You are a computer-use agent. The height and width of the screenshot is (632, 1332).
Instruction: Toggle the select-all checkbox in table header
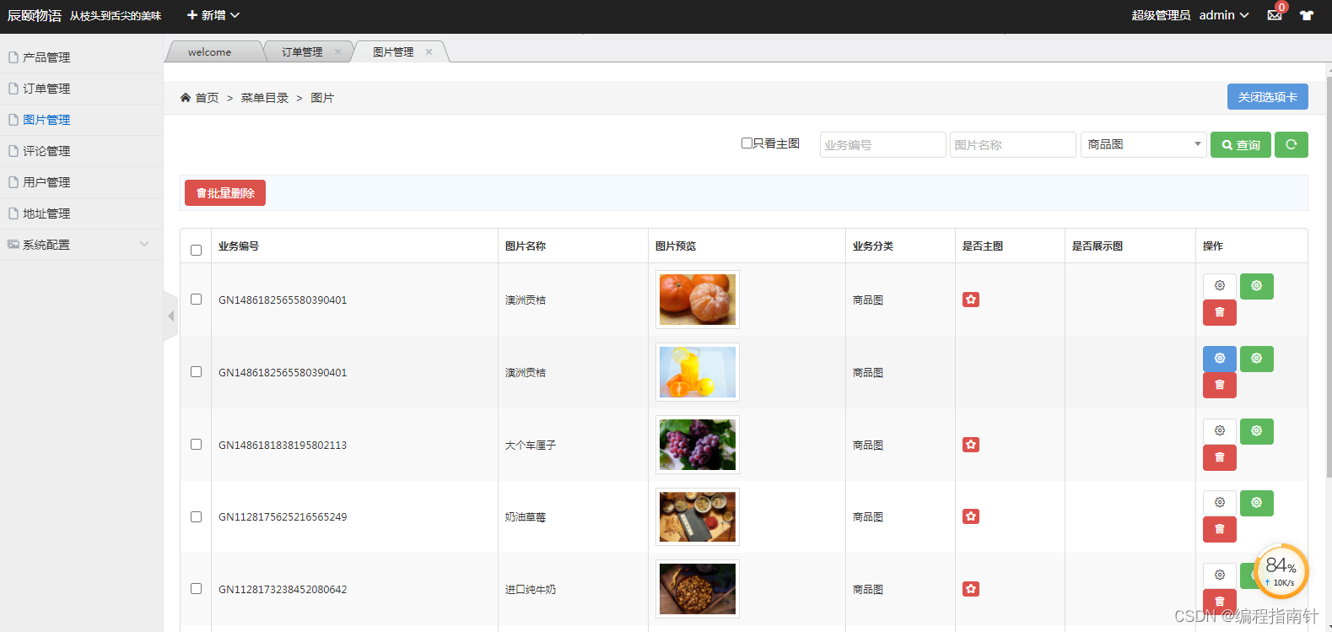tap(197, 251)
